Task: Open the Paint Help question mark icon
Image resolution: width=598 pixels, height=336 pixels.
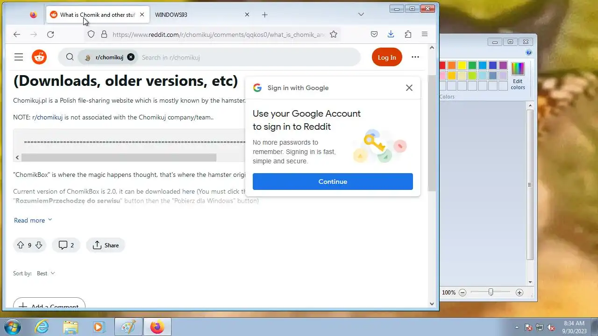Action: pyautogui.click(x=529, y=53)
